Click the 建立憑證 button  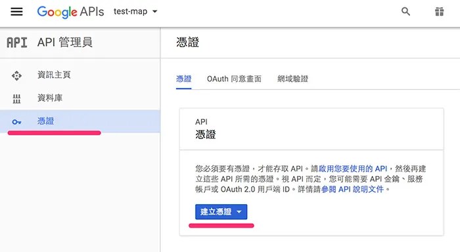[221, 212]
